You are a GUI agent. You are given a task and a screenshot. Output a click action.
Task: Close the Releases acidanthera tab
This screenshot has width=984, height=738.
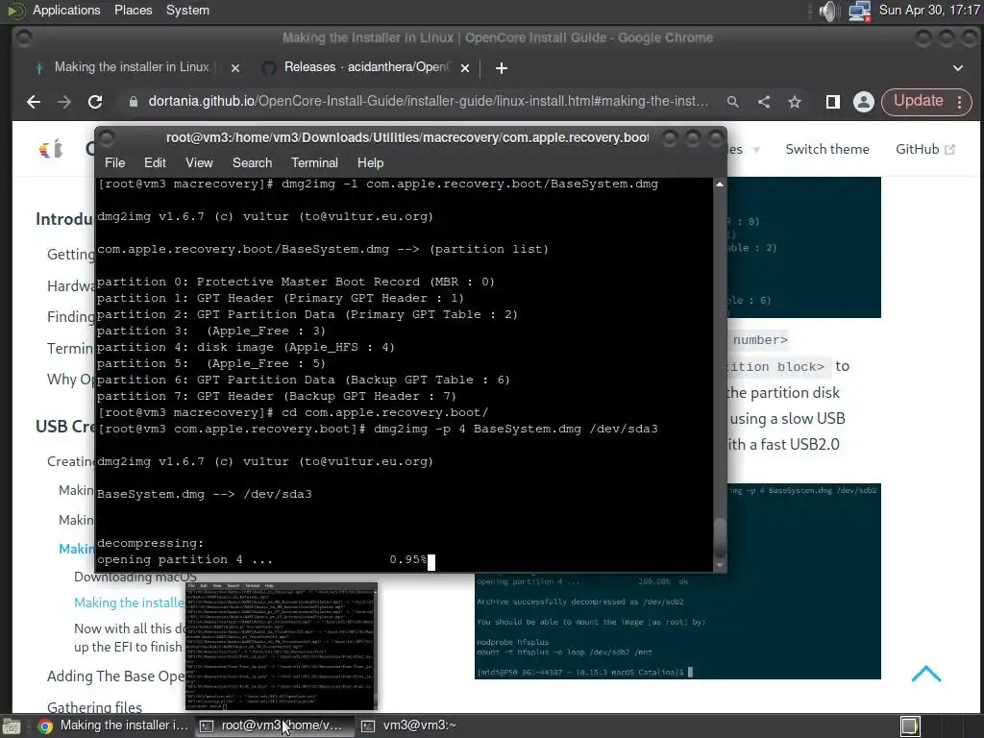click(465, 68)
